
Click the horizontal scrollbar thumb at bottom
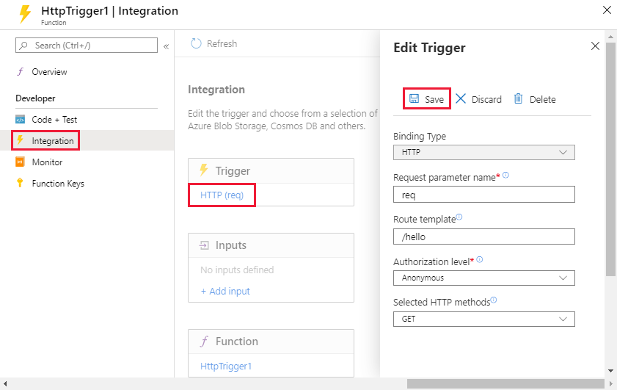click(505, 383)
